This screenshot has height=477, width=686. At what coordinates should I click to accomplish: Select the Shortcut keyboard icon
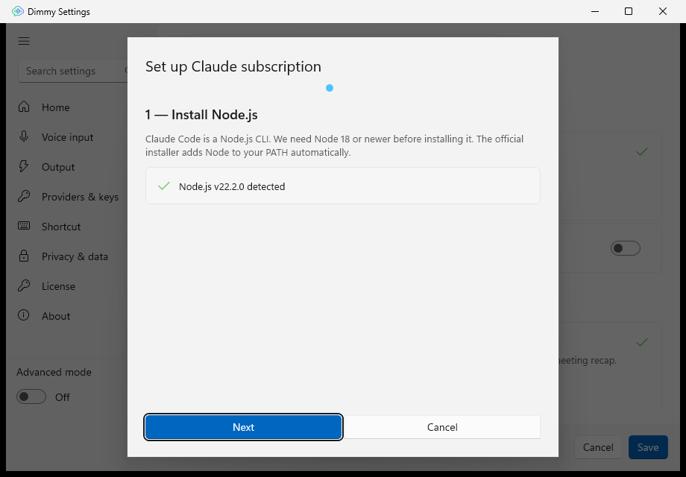pos(24,226)
